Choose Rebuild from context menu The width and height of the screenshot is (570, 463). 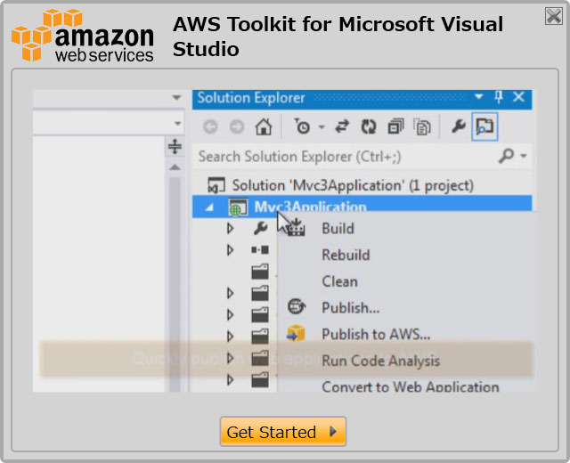[346, 255]
